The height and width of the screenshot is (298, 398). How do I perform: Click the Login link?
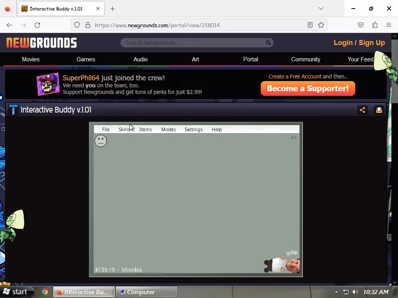coord(343,43)
